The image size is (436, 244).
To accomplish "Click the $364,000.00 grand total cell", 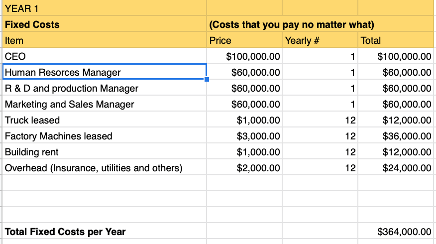I will click(396, 231).
